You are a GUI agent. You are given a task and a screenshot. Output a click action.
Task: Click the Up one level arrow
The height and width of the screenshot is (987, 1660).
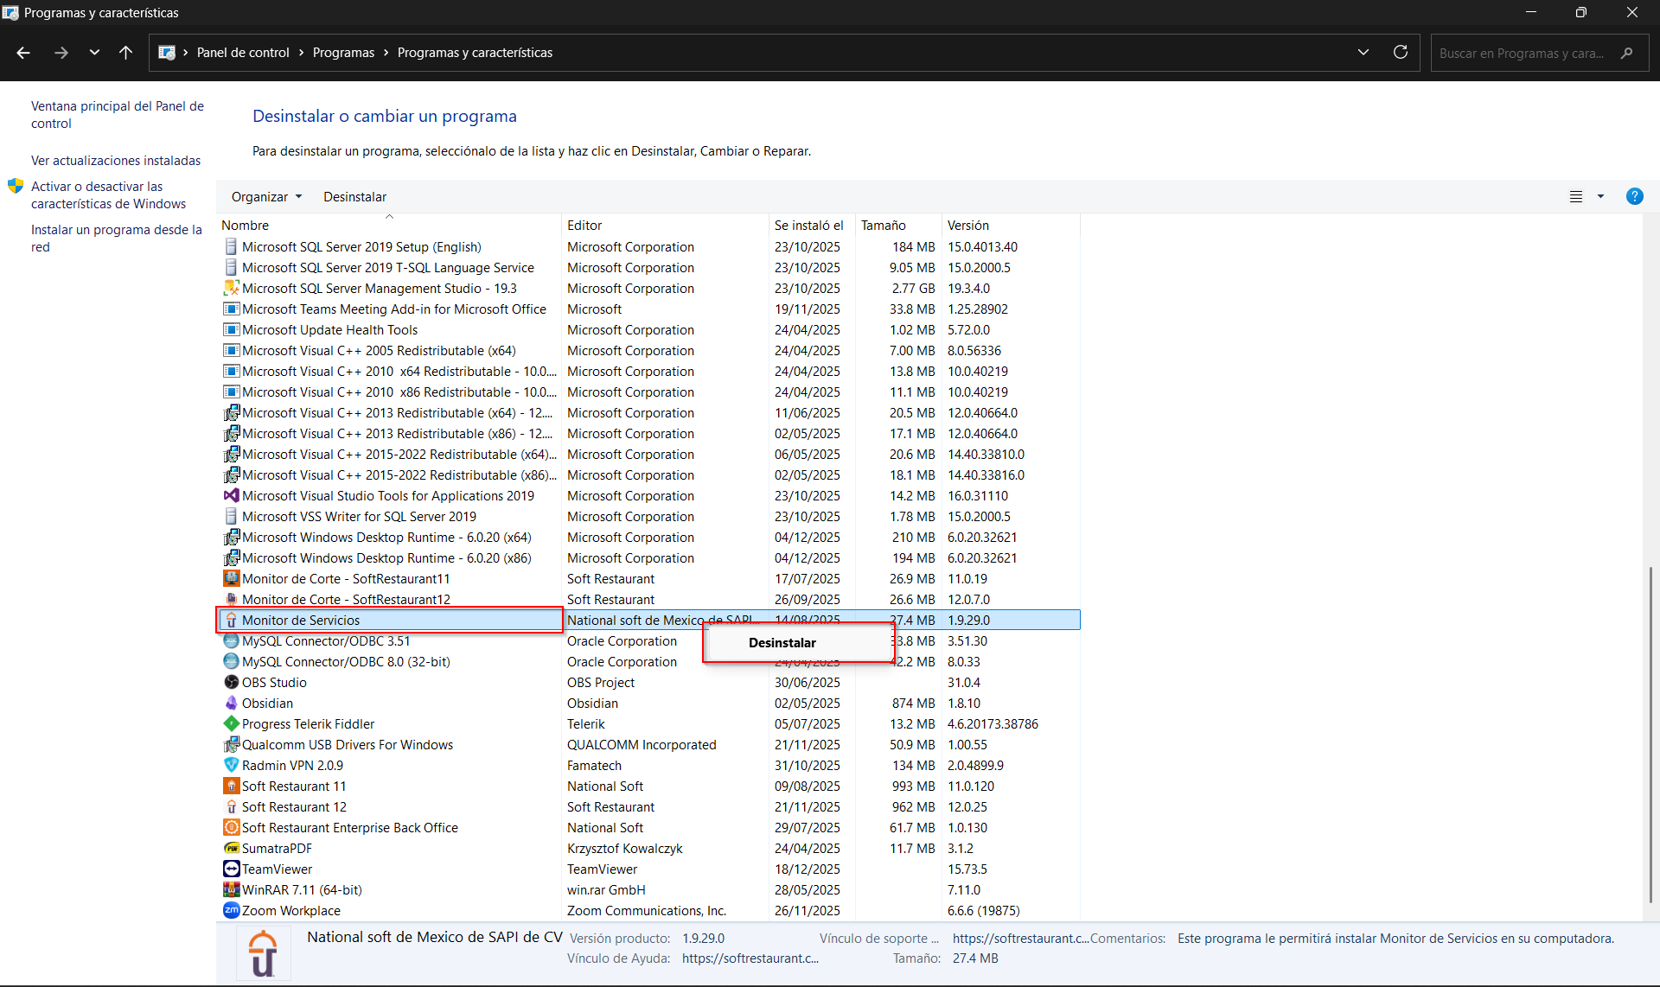click(125, 53)
